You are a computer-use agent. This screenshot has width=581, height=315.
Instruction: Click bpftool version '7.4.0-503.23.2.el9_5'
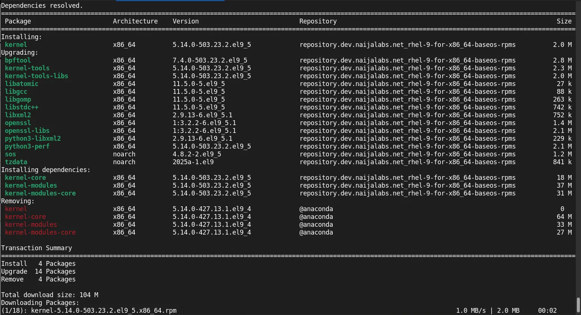[210, 60]
